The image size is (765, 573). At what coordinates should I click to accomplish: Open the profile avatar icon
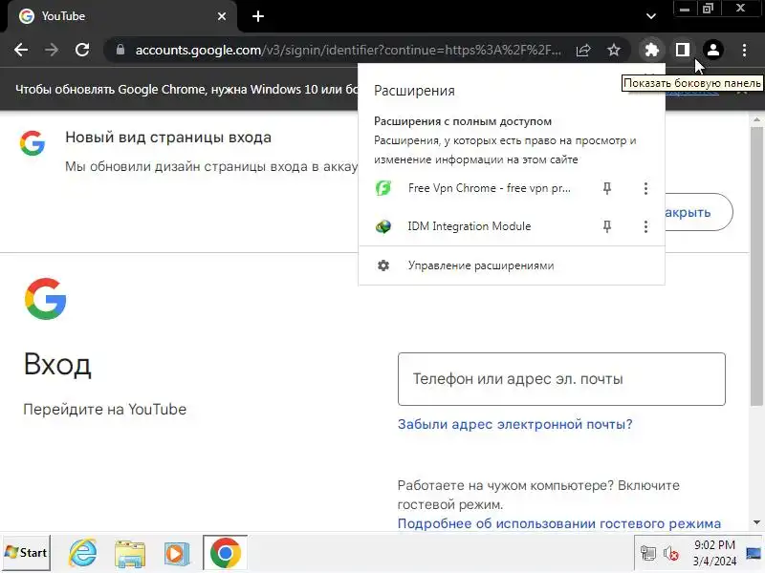[713, 50]
